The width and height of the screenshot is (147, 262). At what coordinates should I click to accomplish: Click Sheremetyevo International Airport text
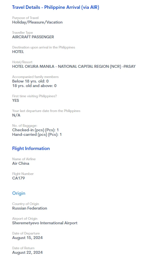click(x=45, y=223)
